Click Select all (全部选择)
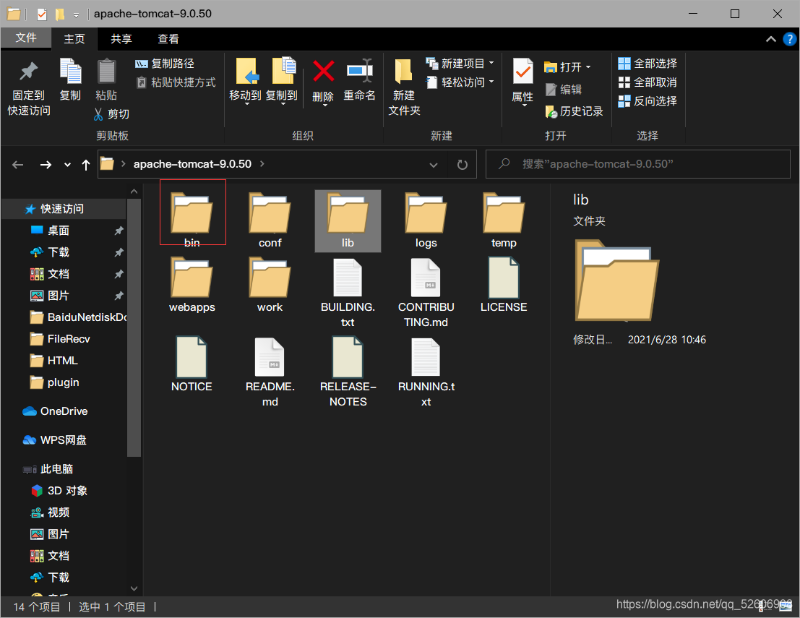800x618 pixels. [648, 64]
